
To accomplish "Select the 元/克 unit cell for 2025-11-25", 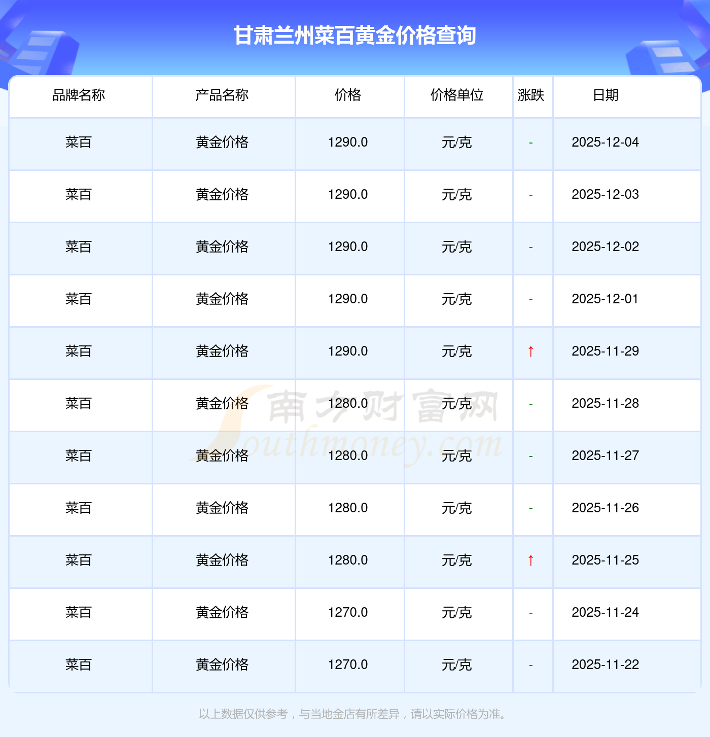I will [457, 560].
